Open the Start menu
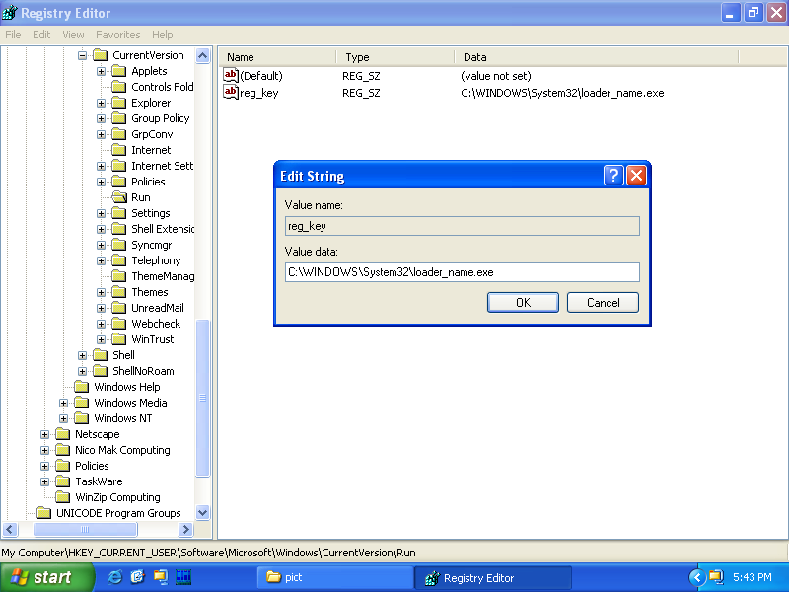 46,577
